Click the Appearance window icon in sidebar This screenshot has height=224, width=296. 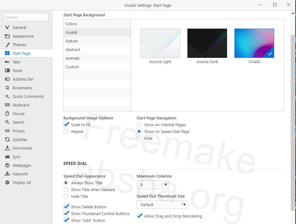coord(7,36)
